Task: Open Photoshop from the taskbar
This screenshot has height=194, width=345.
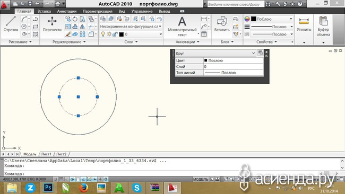Action: point(48,188)
